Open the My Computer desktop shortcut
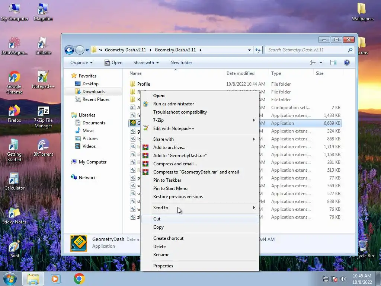This screenshot has height=286, width=381. click(x=15, y=12)
